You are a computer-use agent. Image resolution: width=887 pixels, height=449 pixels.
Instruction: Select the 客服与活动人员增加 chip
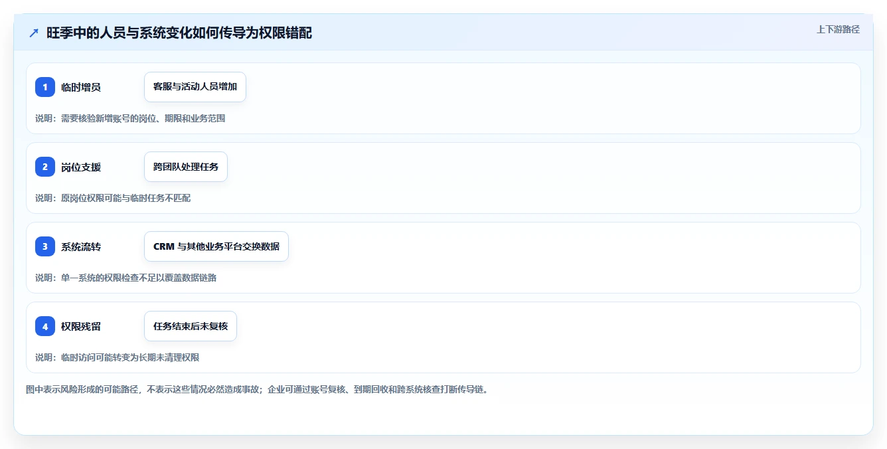tap(195, 87)
